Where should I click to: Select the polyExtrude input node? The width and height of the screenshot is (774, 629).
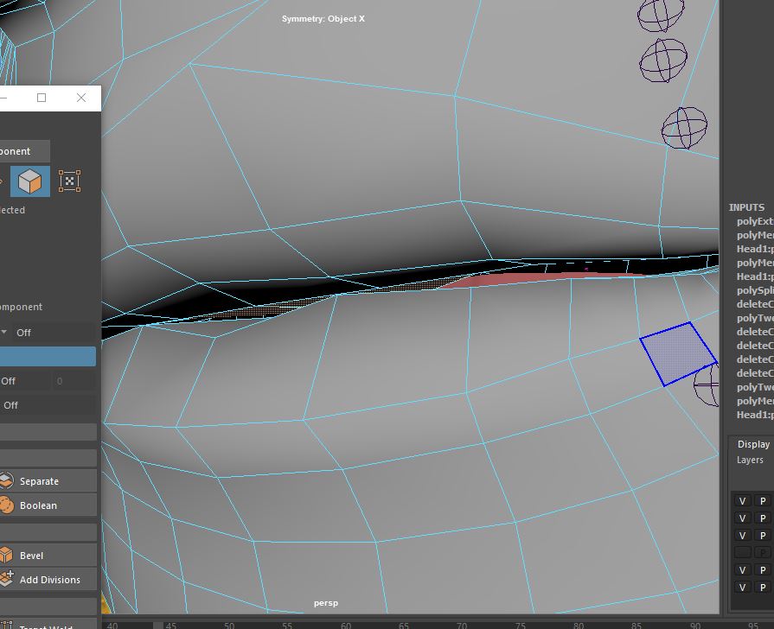[749, 220]
